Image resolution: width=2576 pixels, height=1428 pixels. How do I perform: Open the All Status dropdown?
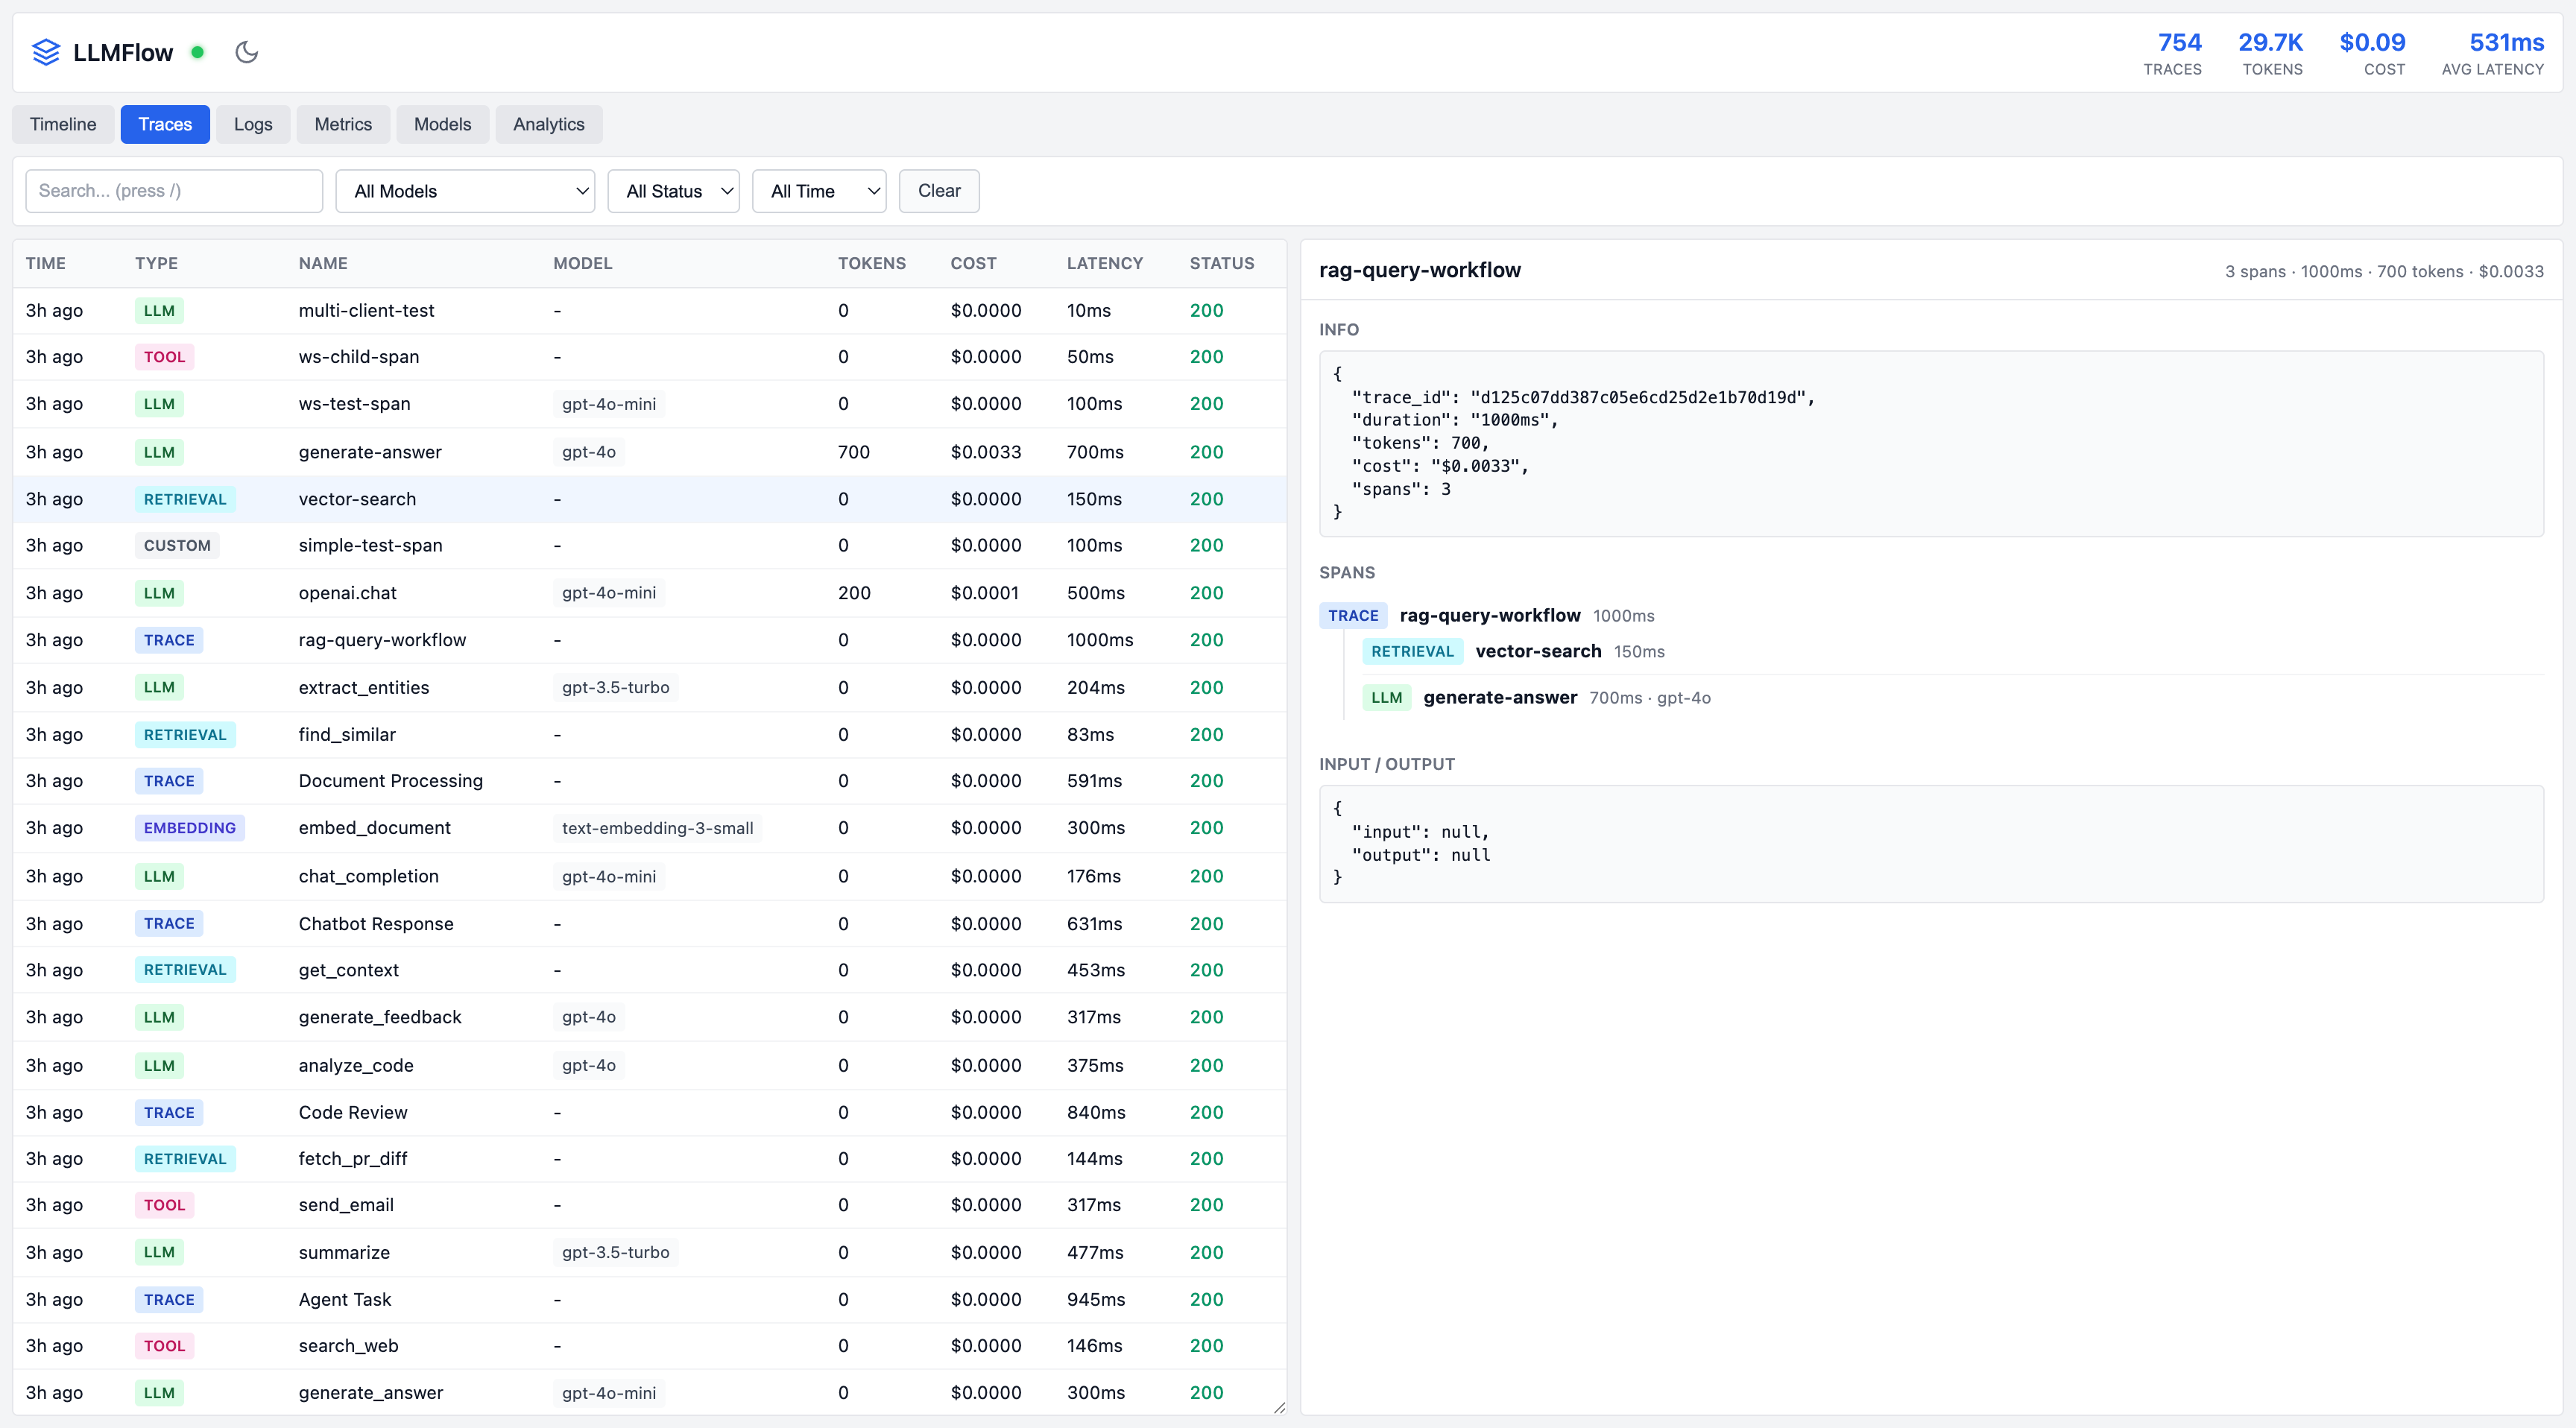[x=673, y=191]
